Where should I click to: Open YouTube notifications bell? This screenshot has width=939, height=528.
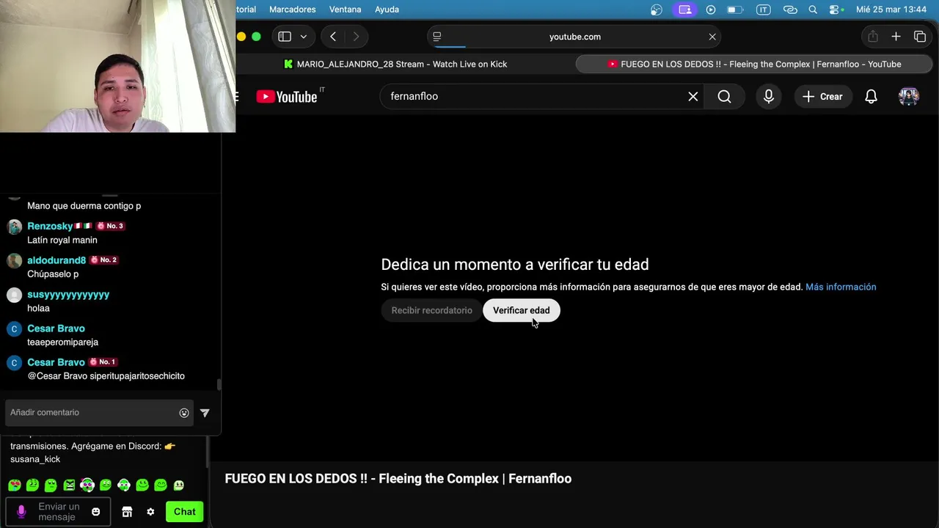(x=871, y=96)
